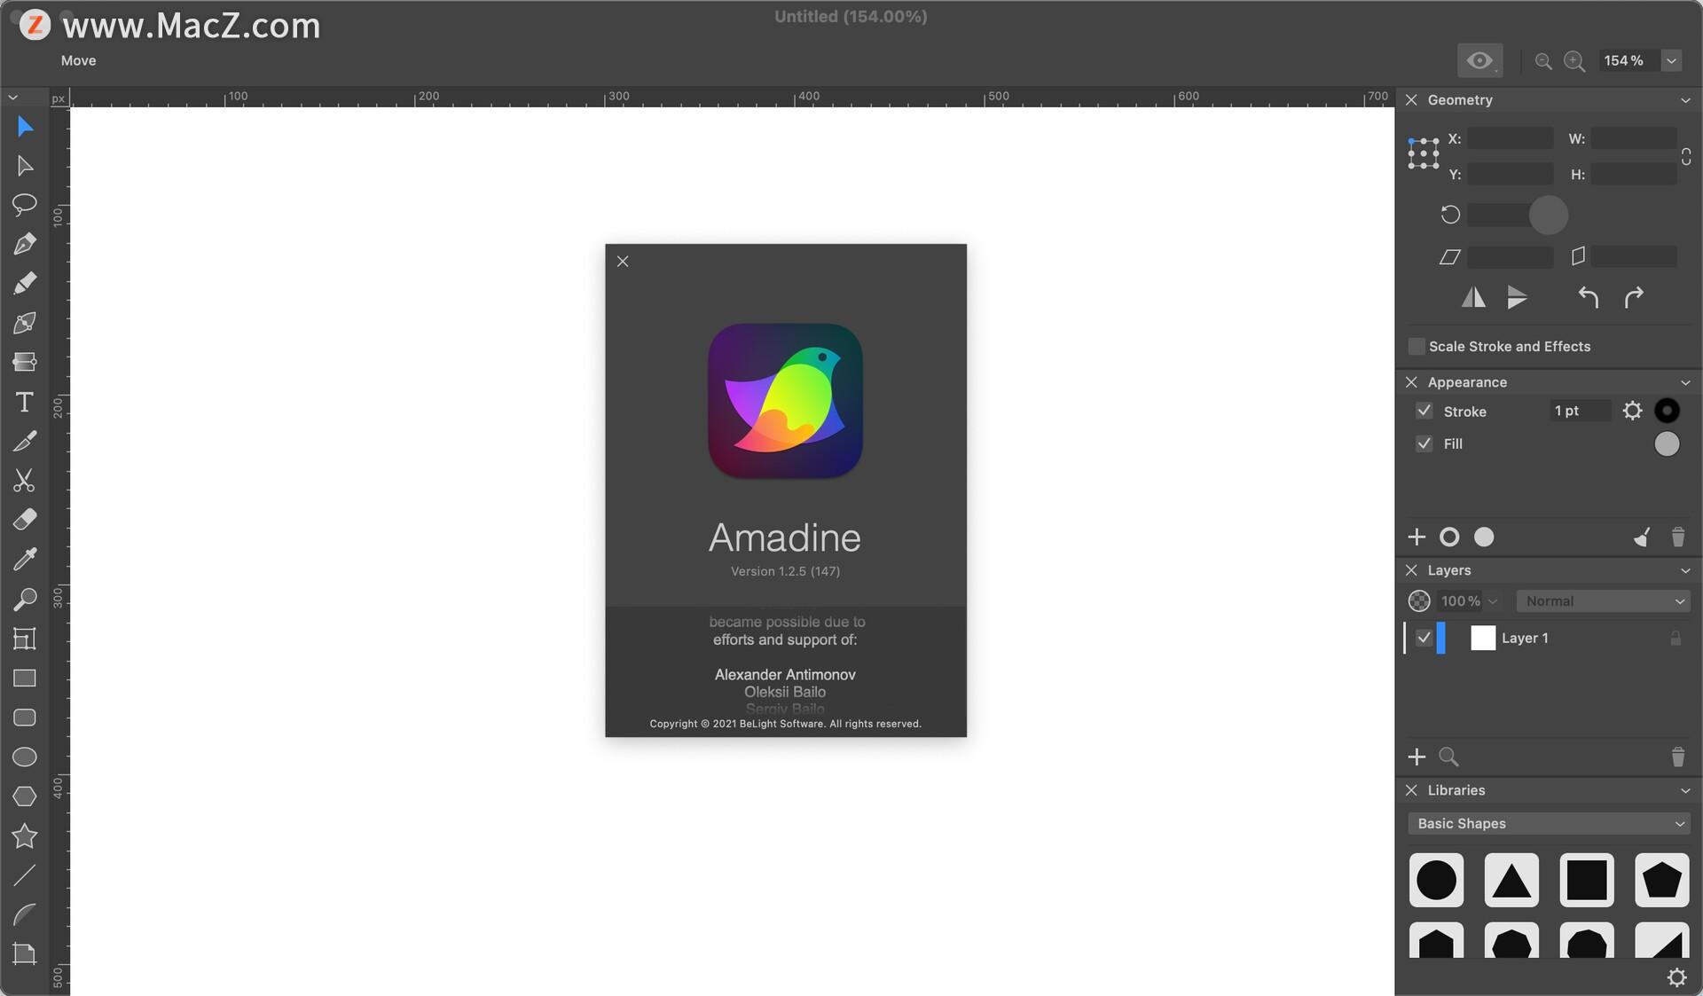The image size is (1703, 996).
Task: Close the Amadine about dialog
Action: coord(623,262)
